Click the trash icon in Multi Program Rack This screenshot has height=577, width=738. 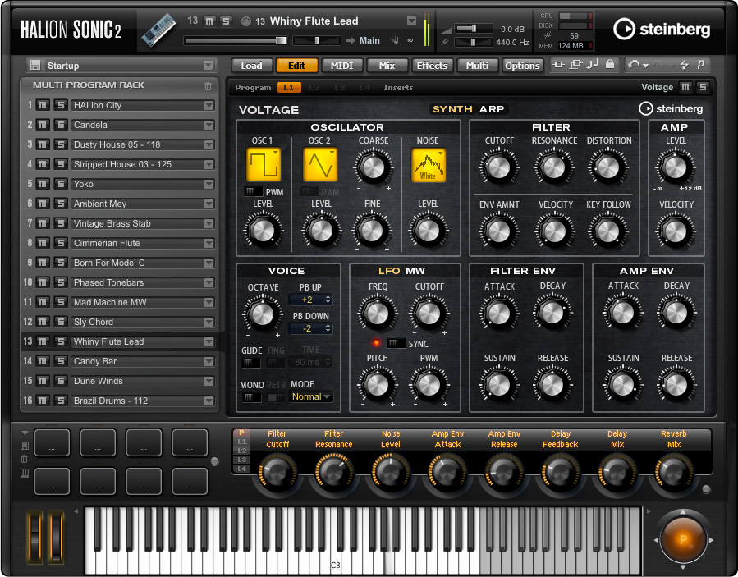[208, 85]
